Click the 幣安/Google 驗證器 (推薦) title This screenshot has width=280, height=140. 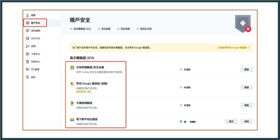click(92, 83)
